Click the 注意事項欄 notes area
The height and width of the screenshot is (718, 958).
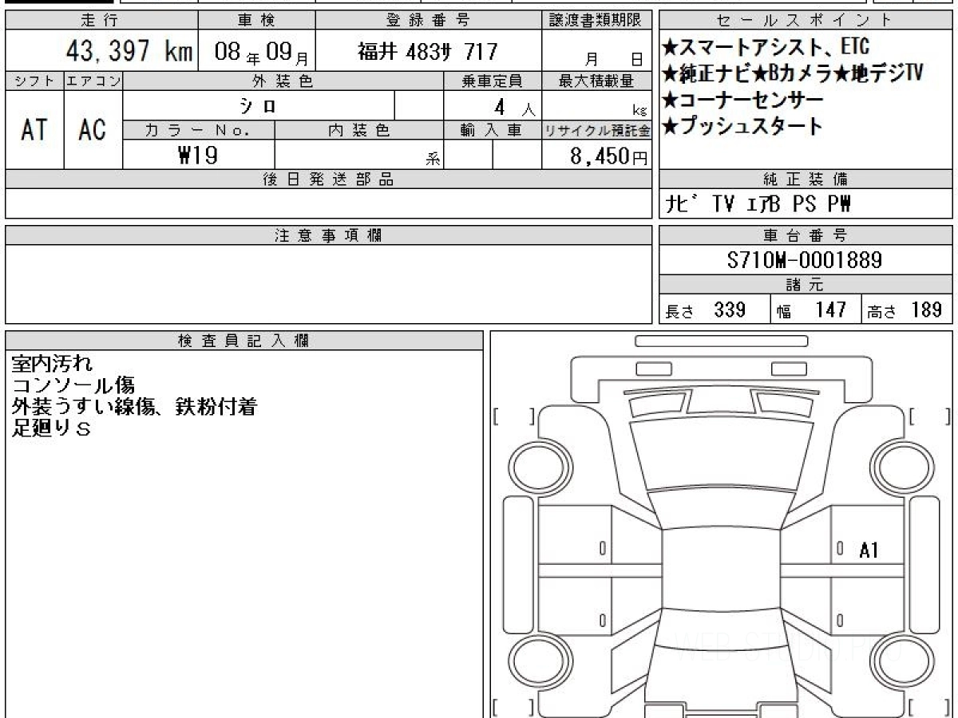(329, 284)
